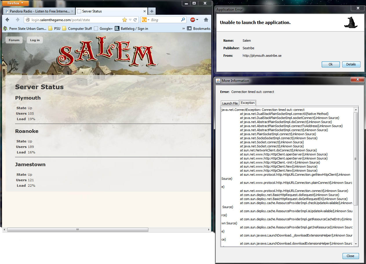Open the Bookmarks menu button
Image resolution: width=366 pixels, height=264 pixels.
199,28
